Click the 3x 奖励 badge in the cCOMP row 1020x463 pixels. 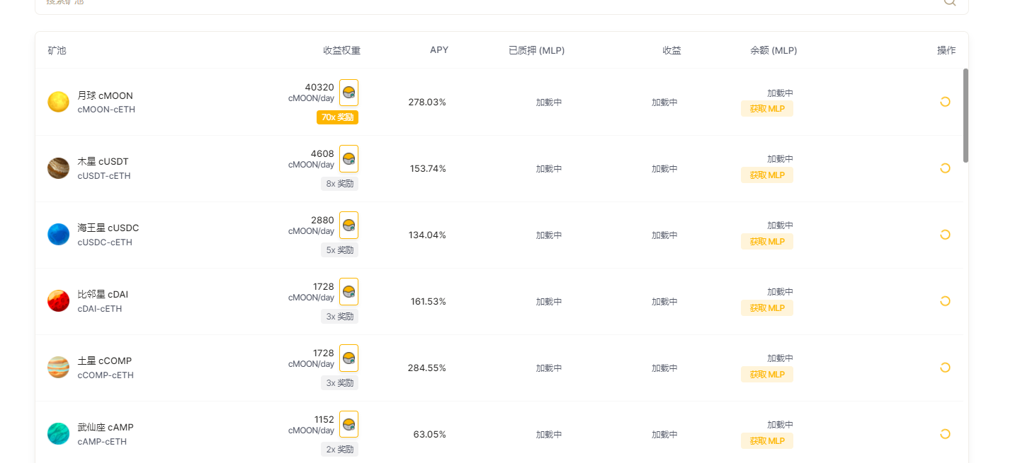[x=339, y=383]
